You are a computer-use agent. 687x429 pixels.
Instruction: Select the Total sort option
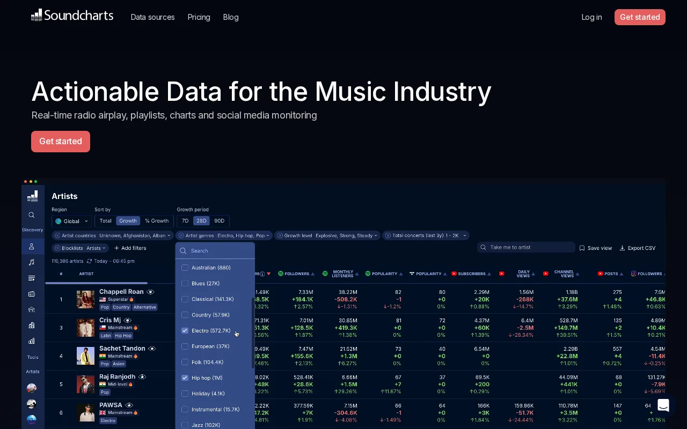(x=106, y=221)
